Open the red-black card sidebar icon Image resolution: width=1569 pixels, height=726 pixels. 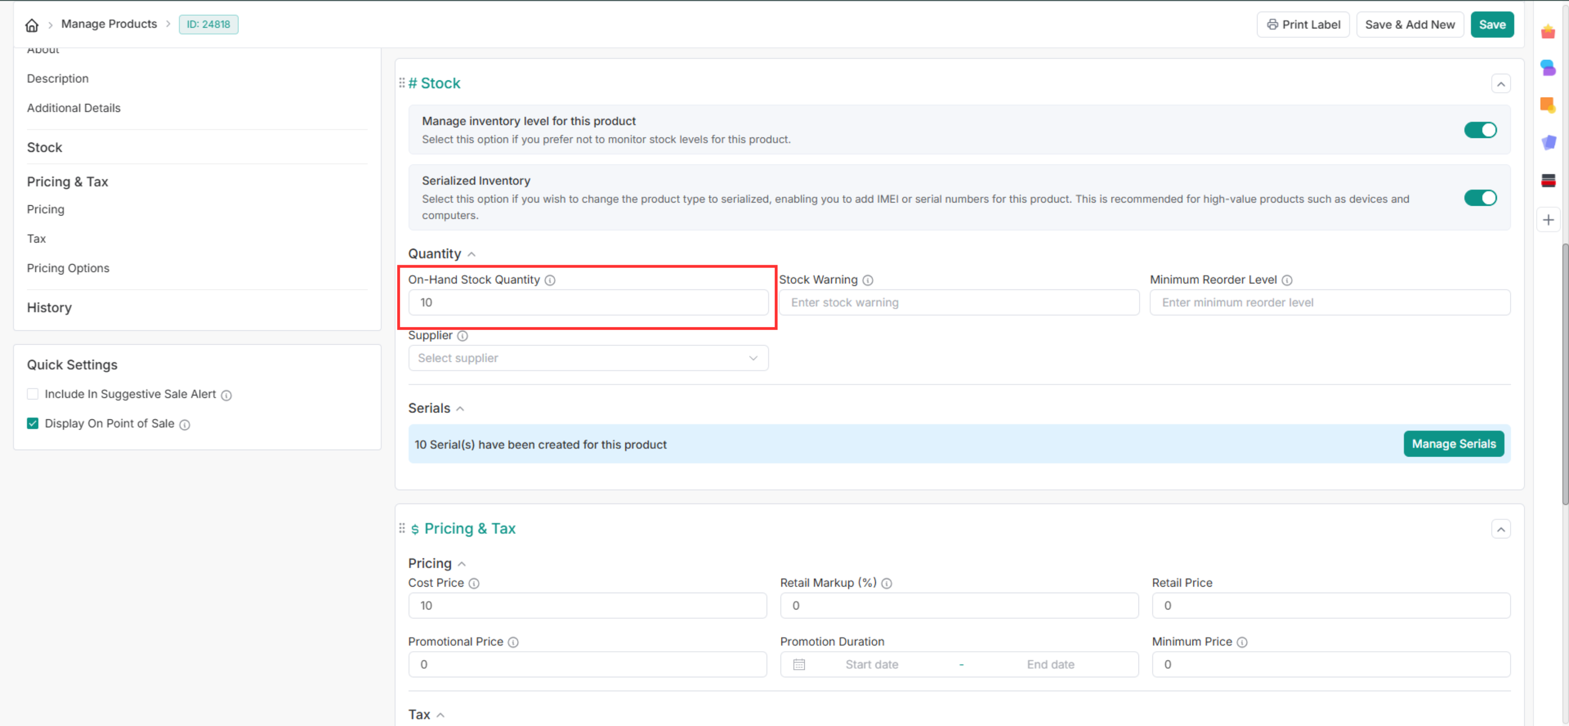[x=1548, y=180]
